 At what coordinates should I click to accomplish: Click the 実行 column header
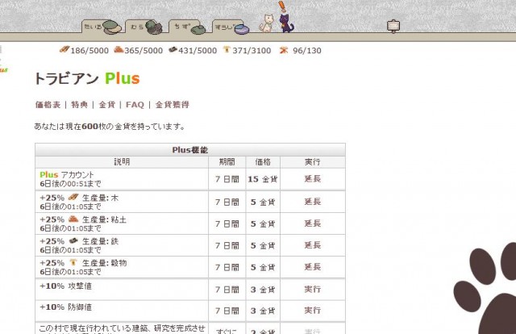click(x=312, y=161)
